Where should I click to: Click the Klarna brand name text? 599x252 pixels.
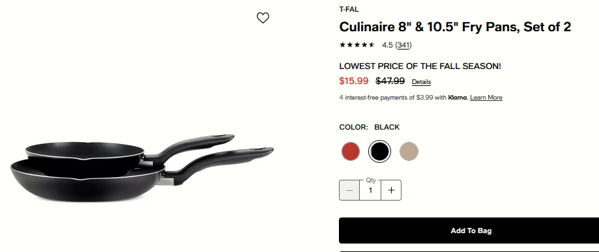point(458,98)
